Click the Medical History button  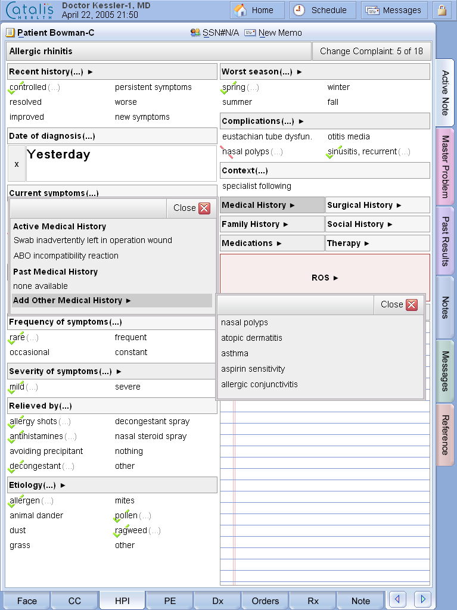coord(272,205)
